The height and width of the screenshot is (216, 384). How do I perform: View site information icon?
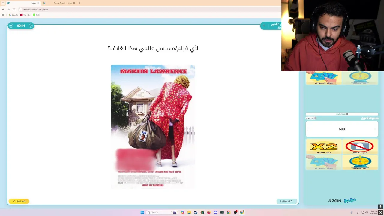pyautogui.click(x=20, y=9)
